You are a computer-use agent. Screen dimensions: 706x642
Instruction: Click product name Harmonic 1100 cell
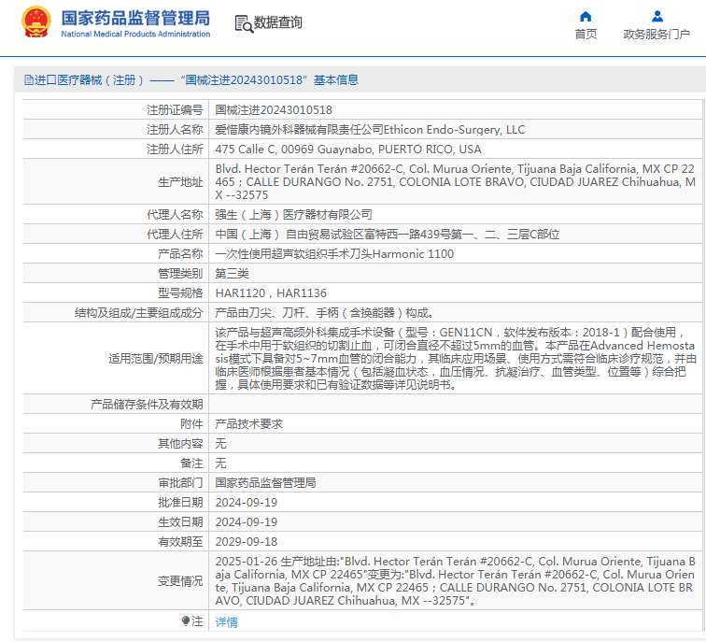click(455, 253)
